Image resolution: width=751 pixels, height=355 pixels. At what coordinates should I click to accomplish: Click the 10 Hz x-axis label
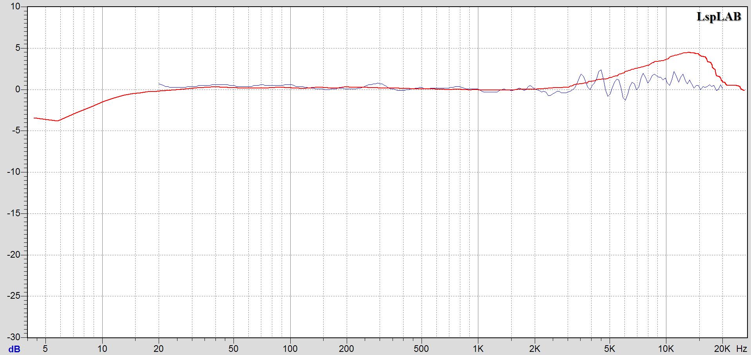pos(102,349)
